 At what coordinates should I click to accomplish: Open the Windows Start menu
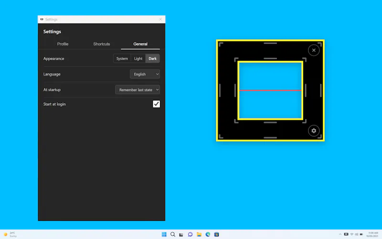(164, 234)
